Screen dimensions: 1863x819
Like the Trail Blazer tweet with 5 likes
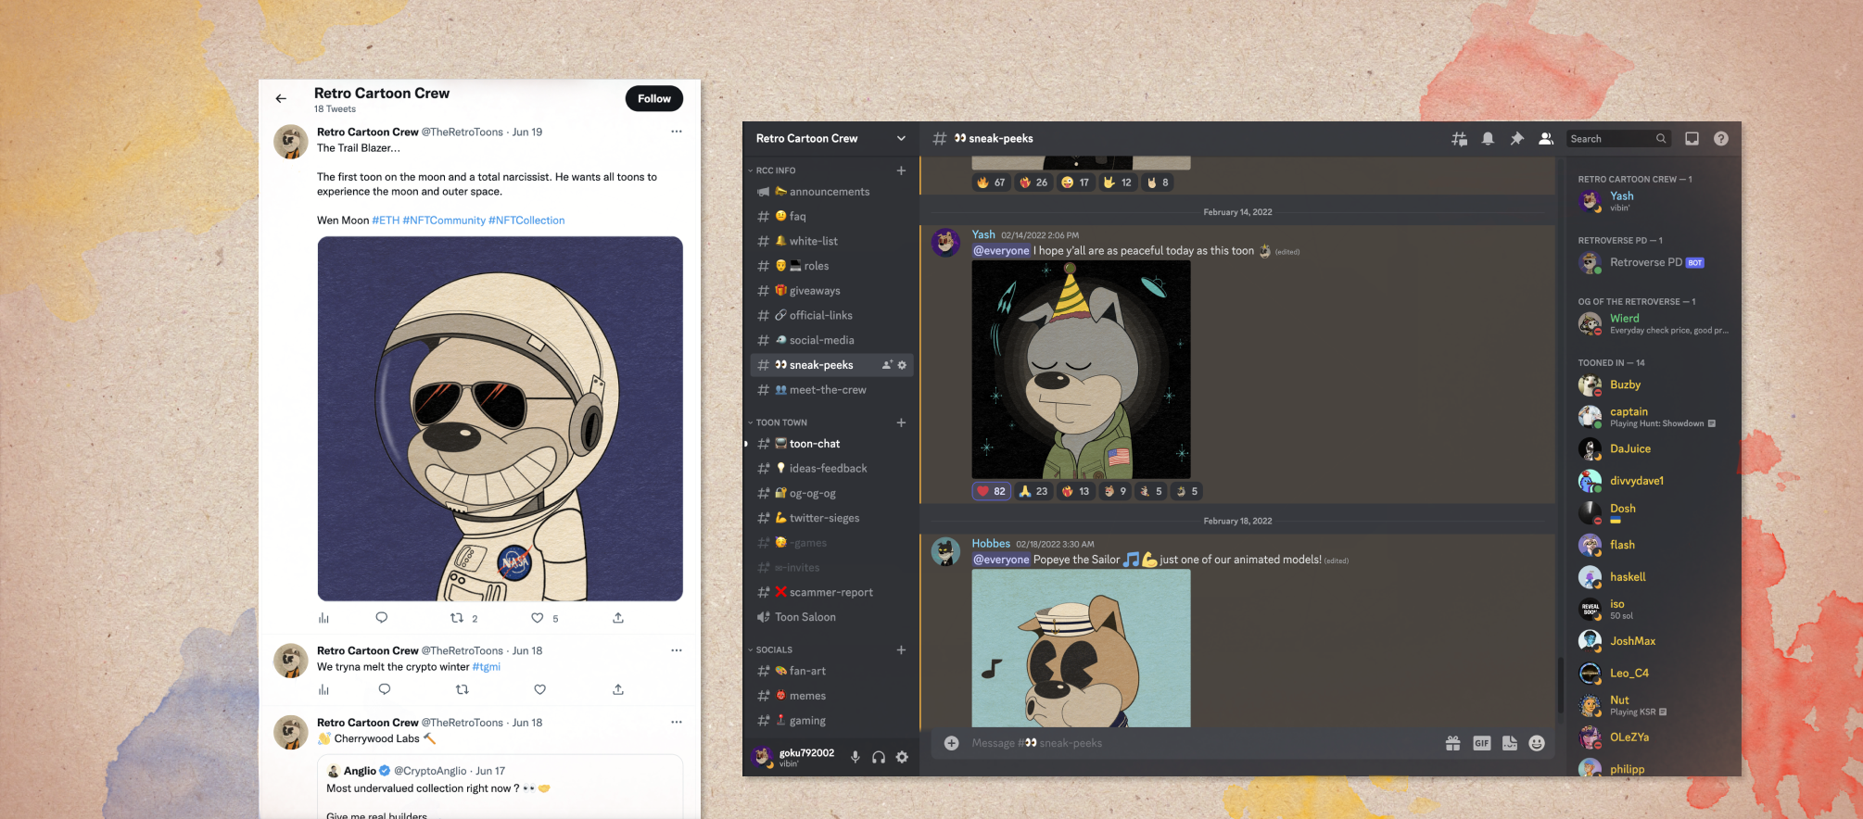point(537,618)
